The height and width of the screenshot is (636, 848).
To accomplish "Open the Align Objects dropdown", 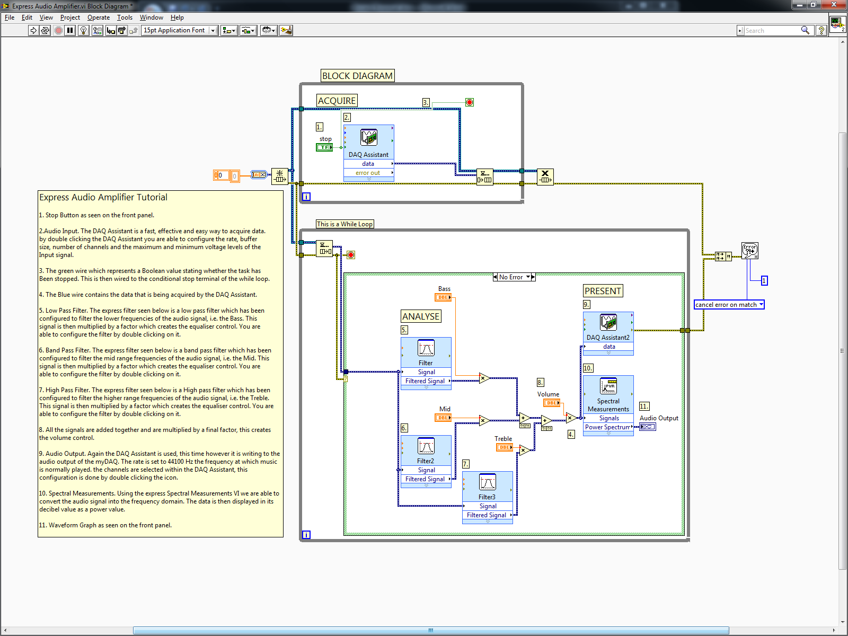I will 229,30.
